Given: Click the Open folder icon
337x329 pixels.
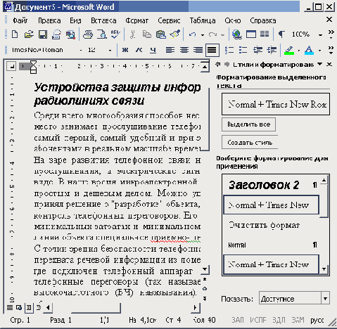Looking at the screenshot, I should (x=29, y=34).
